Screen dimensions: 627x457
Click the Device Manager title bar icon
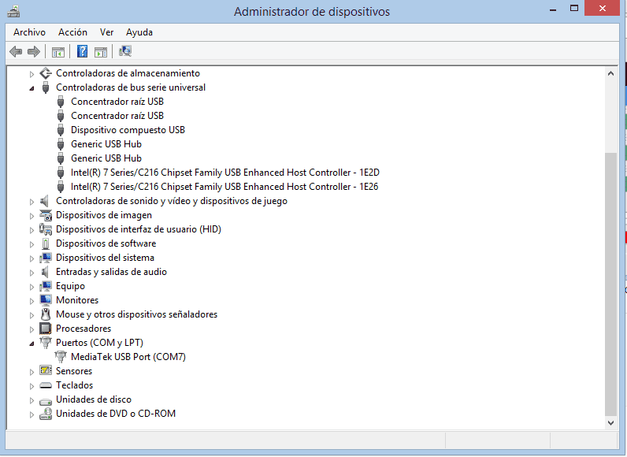click(x=13, y=11)
